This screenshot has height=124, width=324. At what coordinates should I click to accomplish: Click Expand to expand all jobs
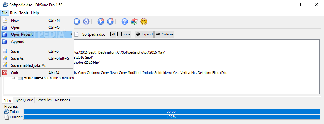point(144,34)
